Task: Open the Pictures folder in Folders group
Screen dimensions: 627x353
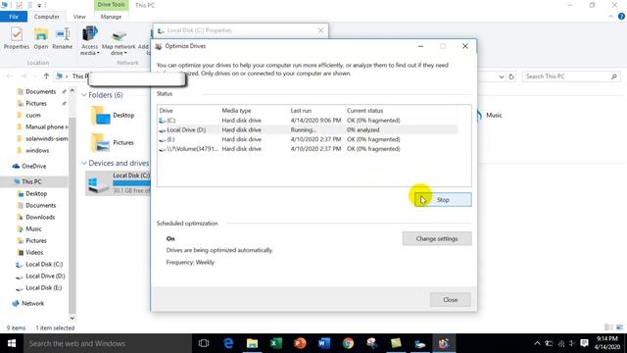Action: (113, 142)
